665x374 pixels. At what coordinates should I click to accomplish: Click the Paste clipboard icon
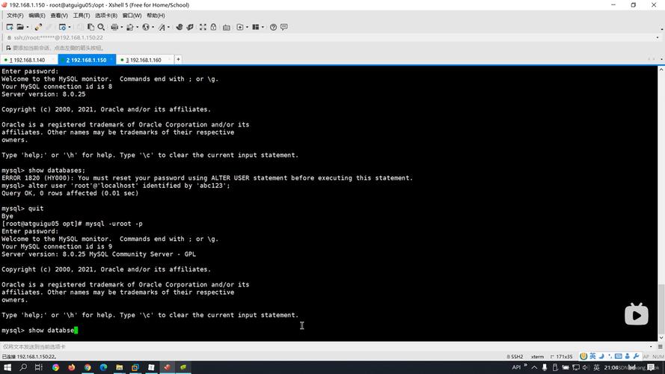(91, 27)
